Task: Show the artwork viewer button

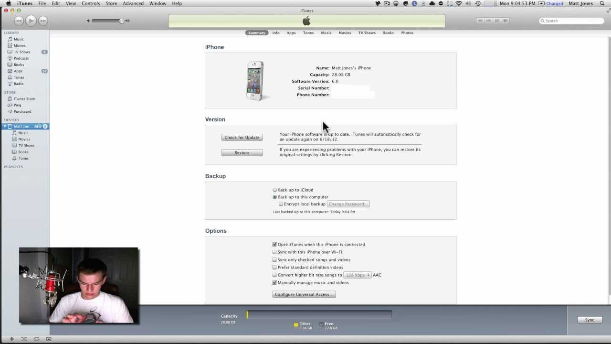Action: pyautogui.click(x=49, y=339)
